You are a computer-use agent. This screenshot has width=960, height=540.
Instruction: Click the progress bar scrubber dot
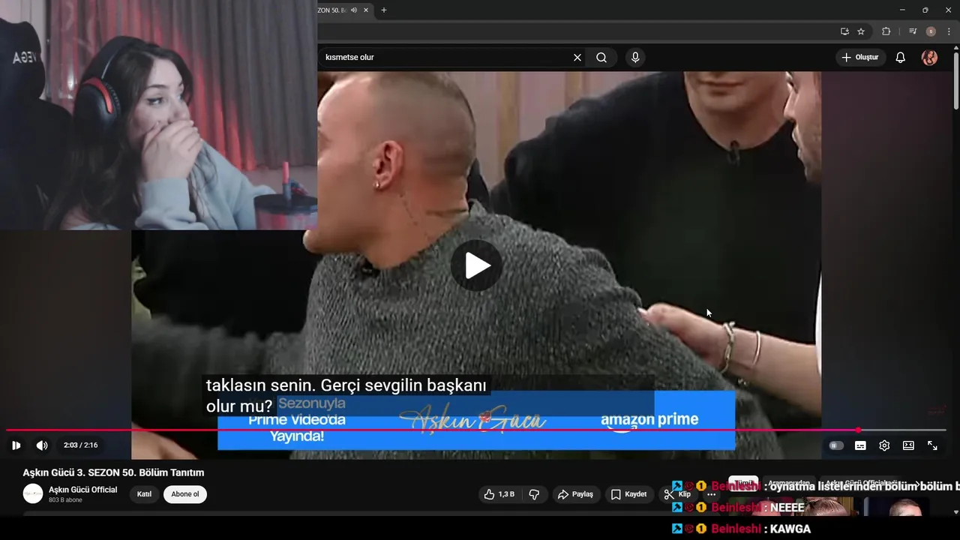click(x=858, y=430)
